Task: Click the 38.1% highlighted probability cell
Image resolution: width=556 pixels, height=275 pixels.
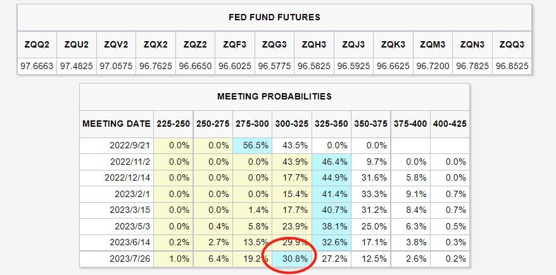Action: coord(331,226)
